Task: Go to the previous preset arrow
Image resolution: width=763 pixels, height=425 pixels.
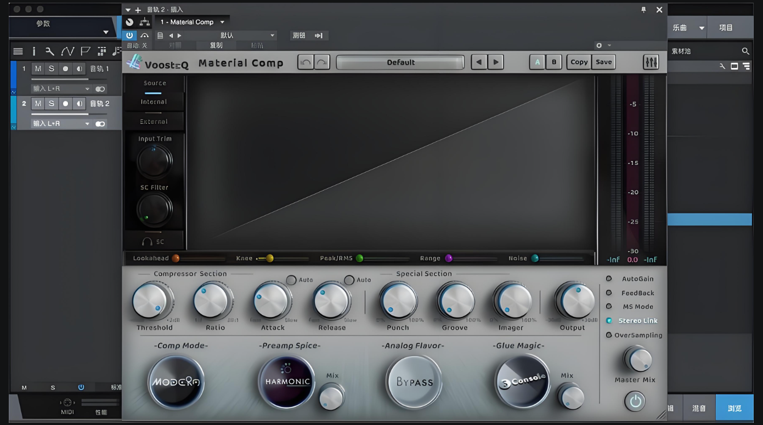Action: point(479,62)
